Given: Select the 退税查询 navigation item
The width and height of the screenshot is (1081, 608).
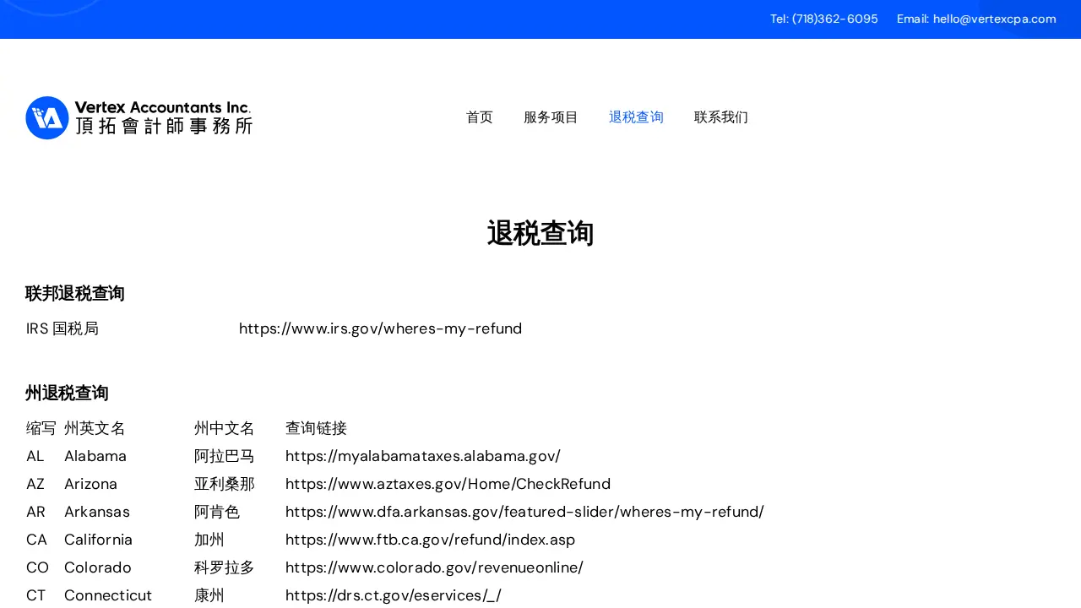Looking at the screenshot, I should click(x=636, y=117).
